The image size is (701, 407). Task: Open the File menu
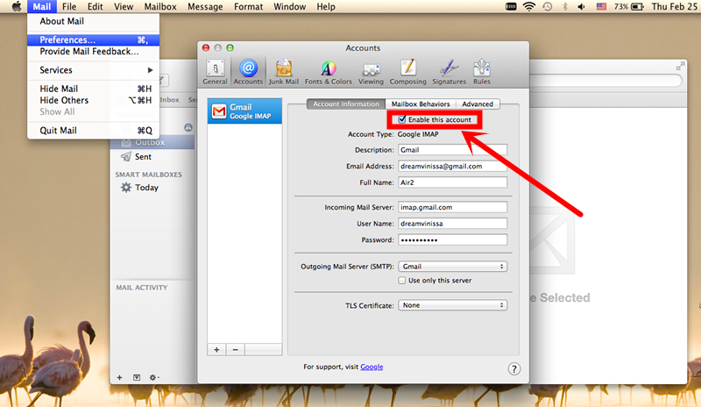[69, 7]
